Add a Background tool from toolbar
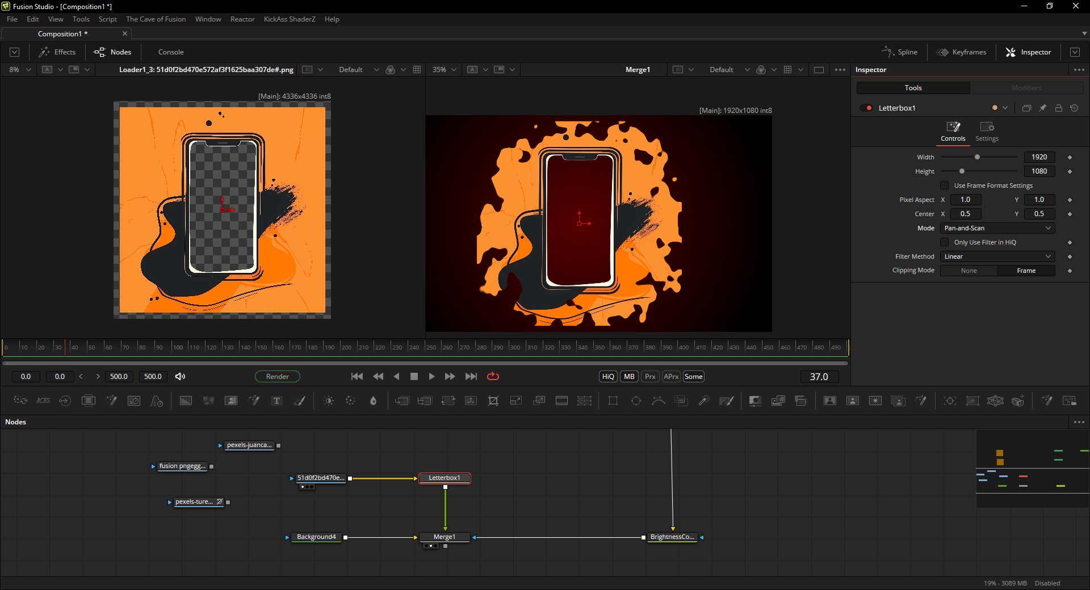1090x590 pixels. pyautogui.click(x=186, y=401)
